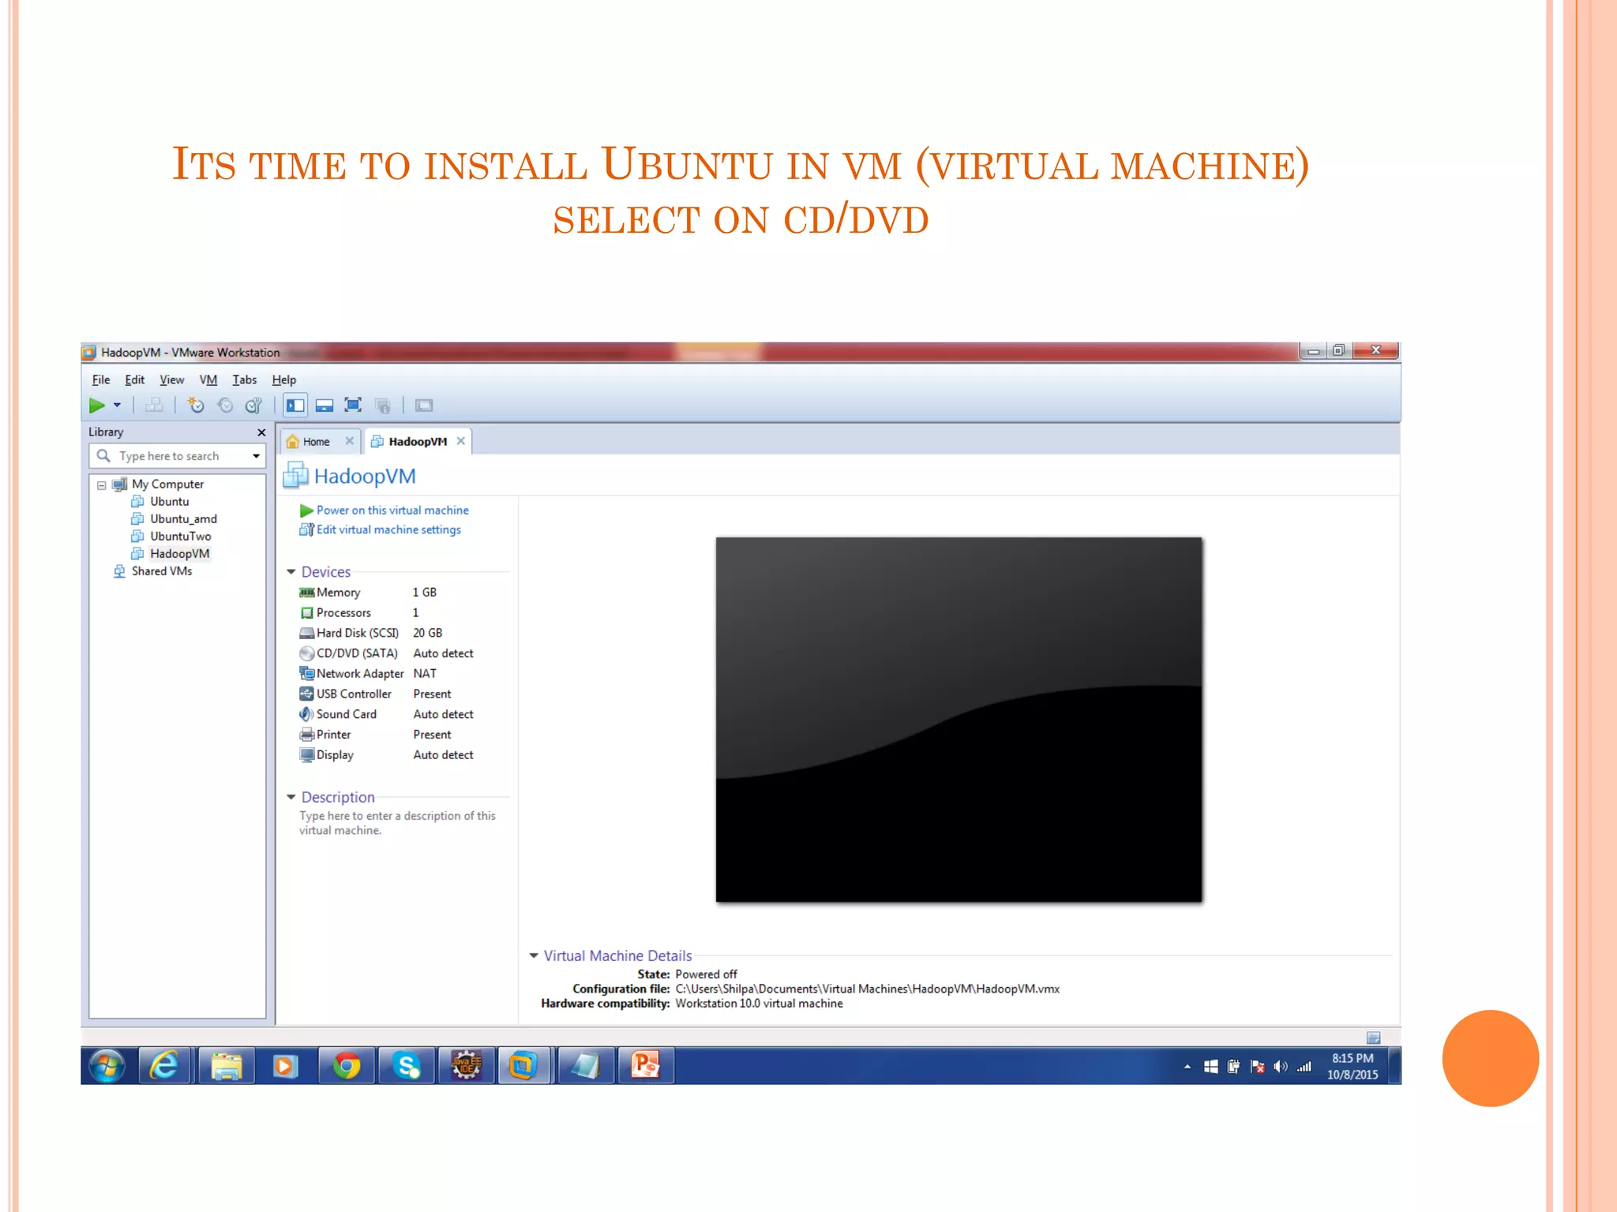Viewport: 1617px width, 1212px height.
Task: Close the HadoopVM tab
Action: tap(460, 441)
